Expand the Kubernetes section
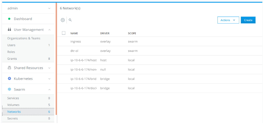Image resolution: width=266 pixels, height=127 pixels. pos(49,79)
